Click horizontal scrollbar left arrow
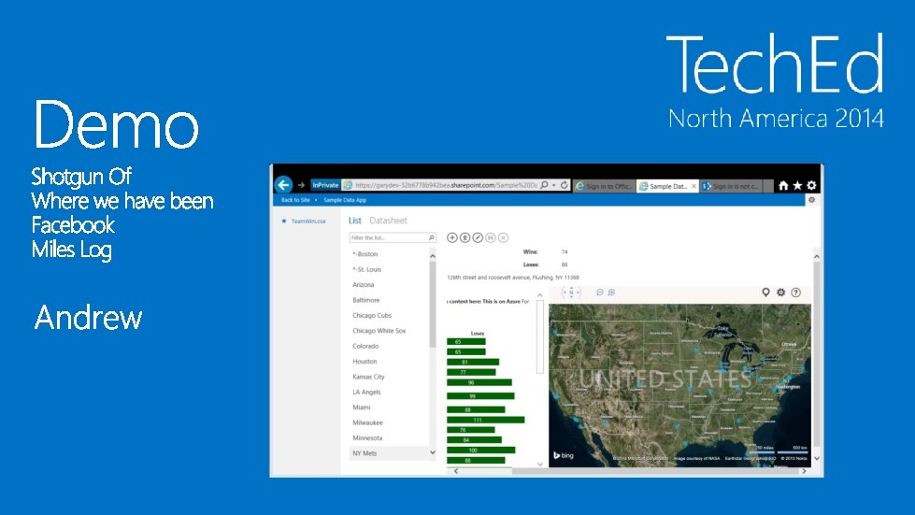Image resolution: width=915 pixels, height=515 pixels. pos(456,471)
